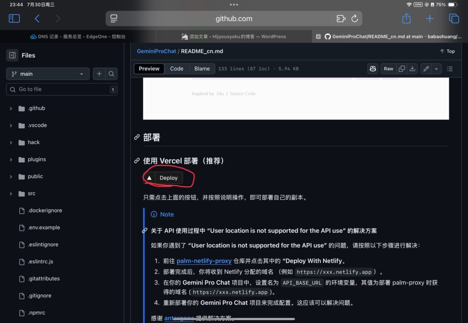Jump to Top of the page

point(447,51)
